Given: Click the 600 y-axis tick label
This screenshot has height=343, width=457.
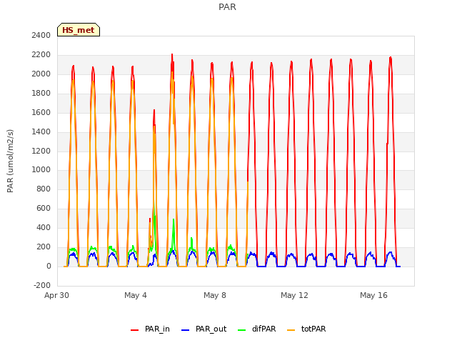Looking at the screenshot, I should tap(44, 208).
